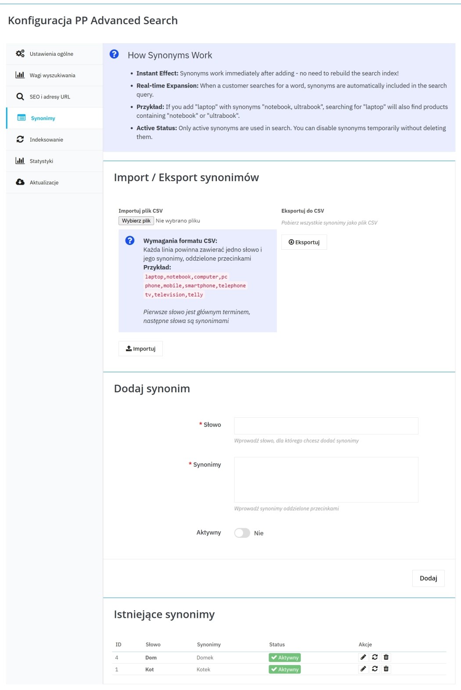Screen dimensions: 461x690
Task: Click the Dodaj button
Action: tap(428, 578)
